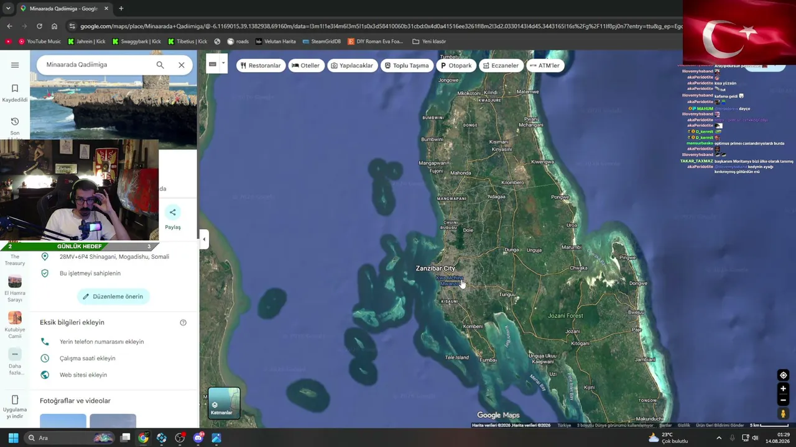The image size is (796, 447).
Task: Open the tab search dropdown
Action: [x=8, y=9]
